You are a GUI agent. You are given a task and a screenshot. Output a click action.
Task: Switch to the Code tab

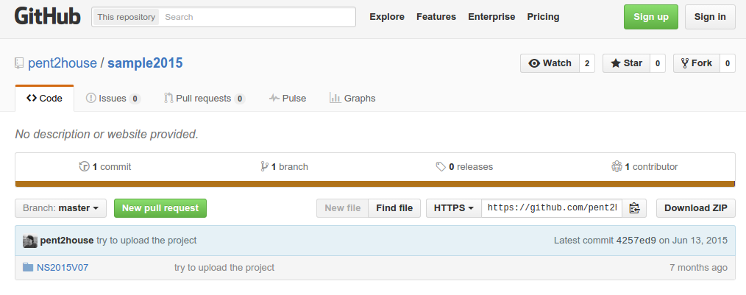coord(45,99)
